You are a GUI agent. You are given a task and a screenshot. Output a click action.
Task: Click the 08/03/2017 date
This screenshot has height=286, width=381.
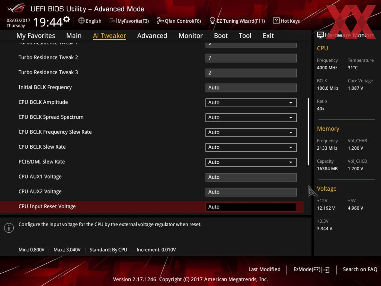[18, 20]
